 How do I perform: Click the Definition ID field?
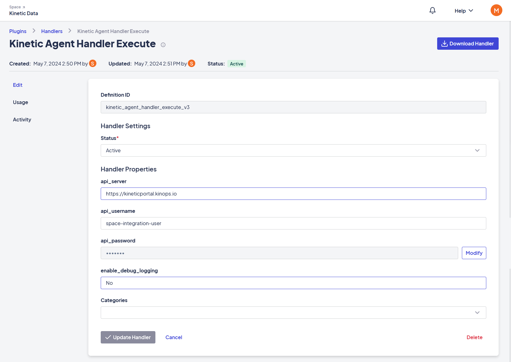tap(293, 107)
